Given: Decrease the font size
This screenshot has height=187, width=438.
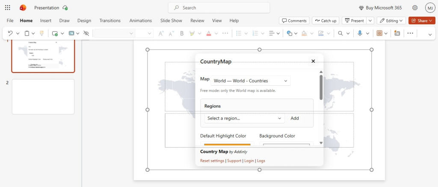Looking at the screenshot, I should 171,33.
